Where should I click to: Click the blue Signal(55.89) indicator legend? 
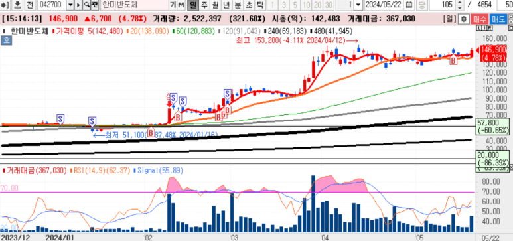click(159, 170)
